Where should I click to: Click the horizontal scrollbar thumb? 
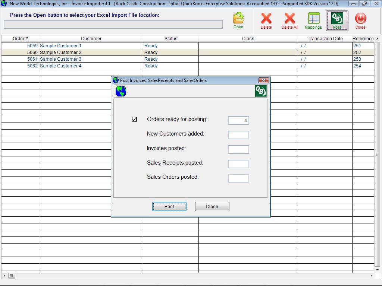12,276
